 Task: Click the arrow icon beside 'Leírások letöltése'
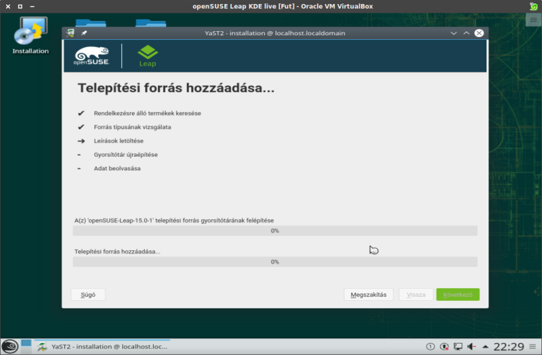[x=81, y=141]
